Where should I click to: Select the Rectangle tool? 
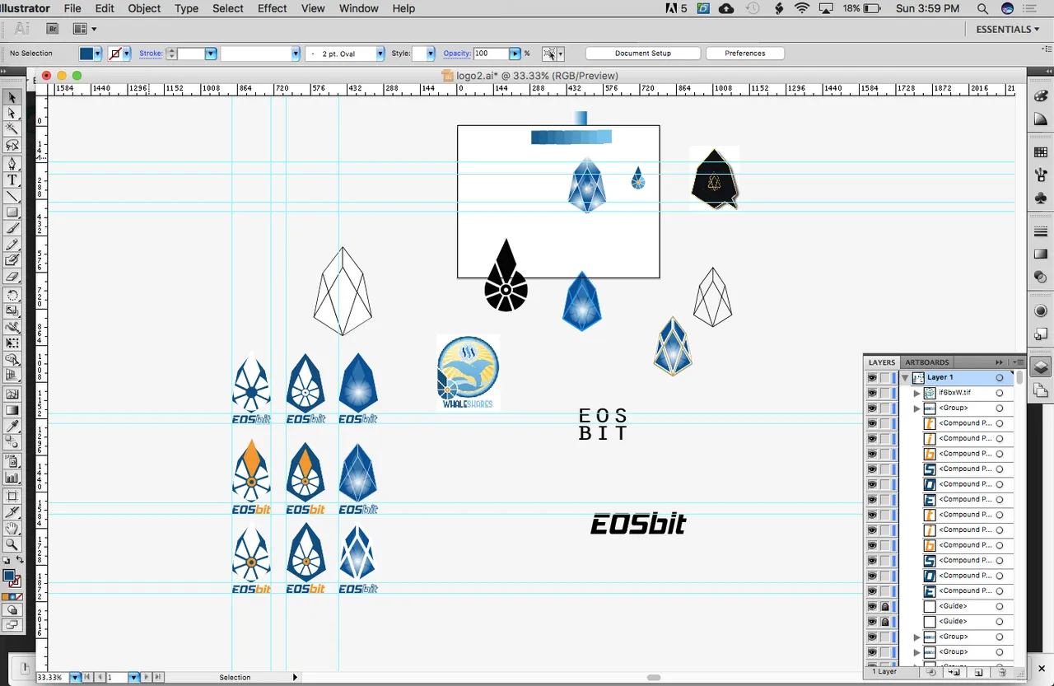pos(12,212)
